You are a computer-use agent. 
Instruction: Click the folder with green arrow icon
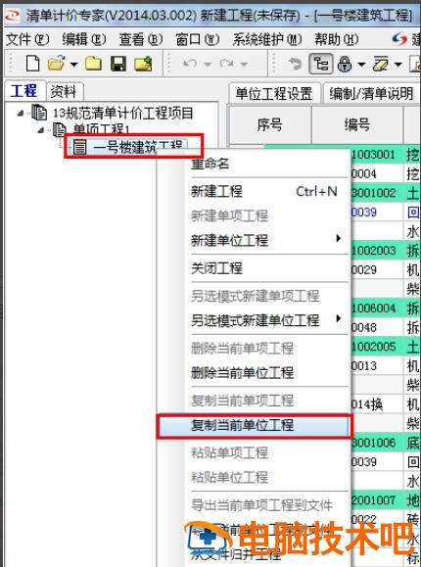pos(143,64)
